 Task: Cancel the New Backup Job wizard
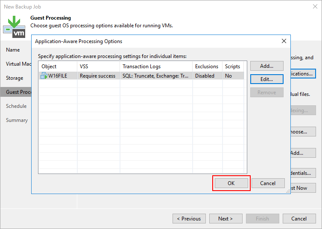(299, 219)
